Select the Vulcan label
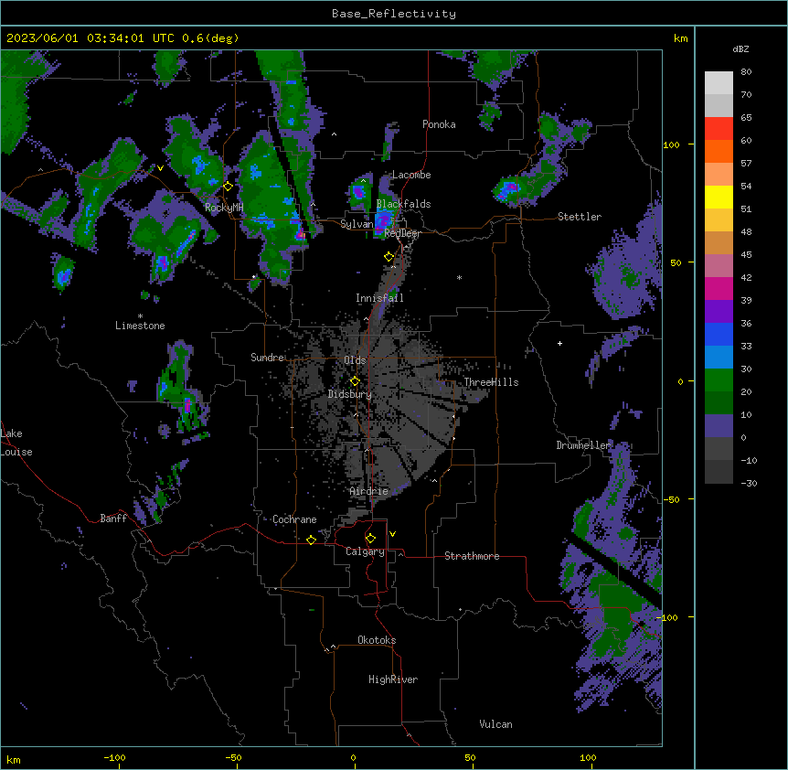This screenshot has height=770, width=788. tap(496, 724)
